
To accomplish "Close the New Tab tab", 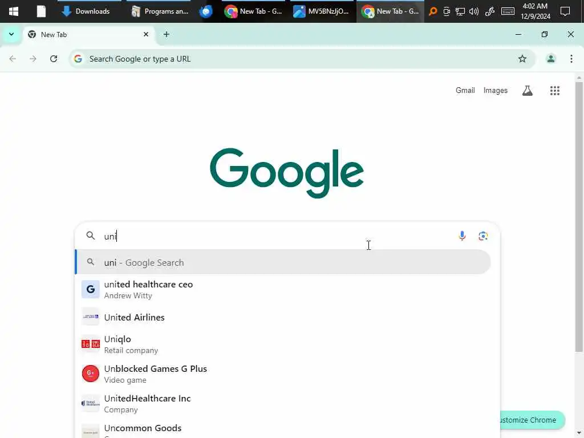I will 146,35.
